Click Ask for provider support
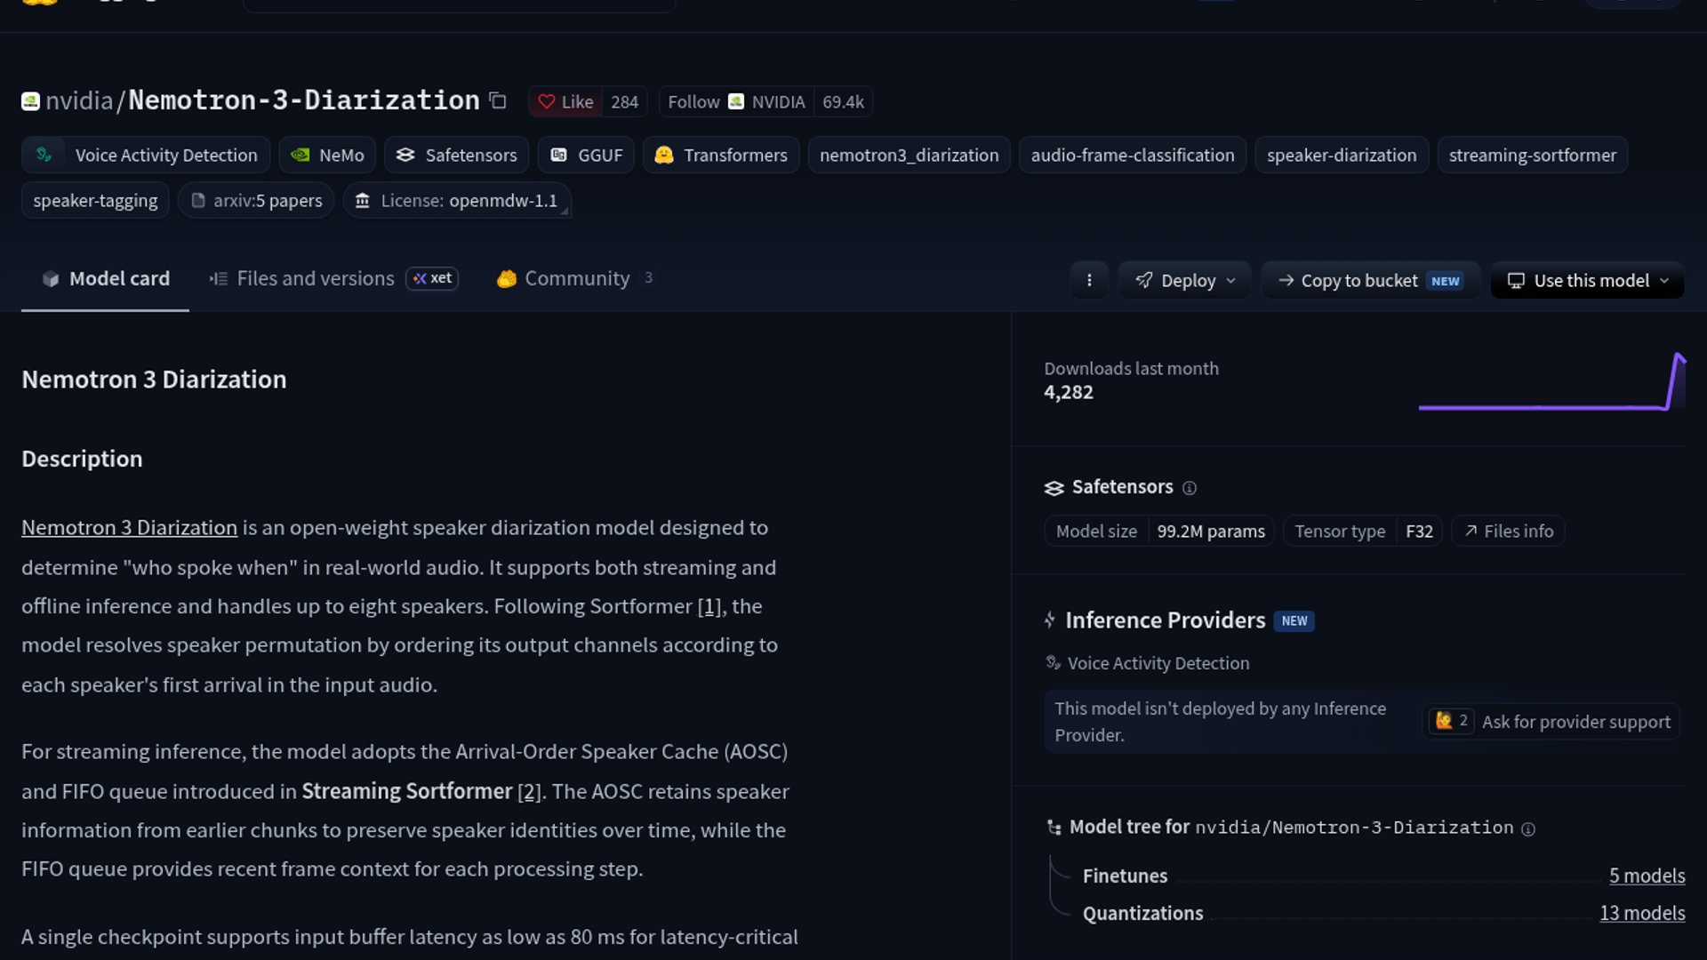 [1575, 722]
